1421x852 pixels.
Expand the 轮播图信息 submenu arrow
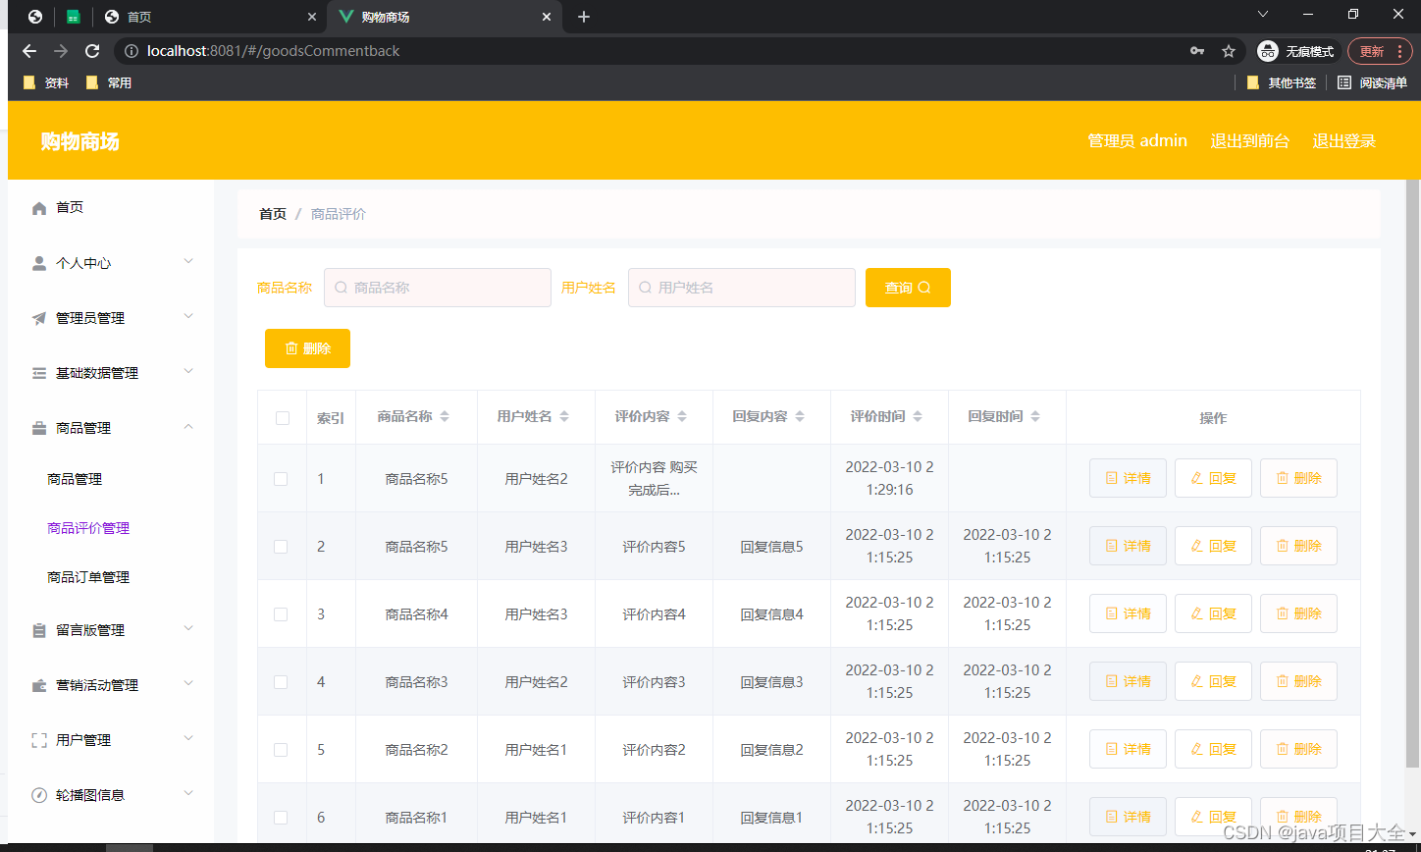(x=189, y=793)
